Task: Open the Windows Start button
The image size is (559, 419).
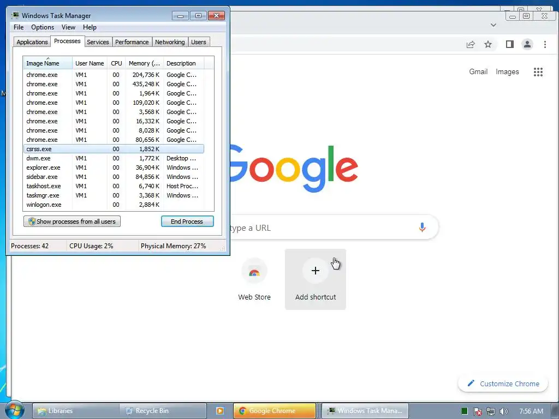Action: (14, 410)
